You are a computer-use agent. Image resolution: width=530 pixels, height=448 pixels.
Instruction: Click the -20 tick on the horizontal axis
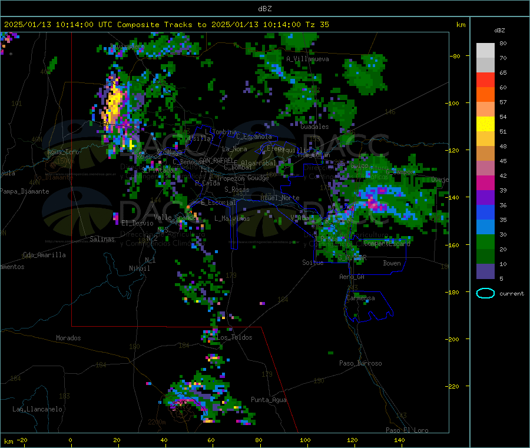coord(22,440)
